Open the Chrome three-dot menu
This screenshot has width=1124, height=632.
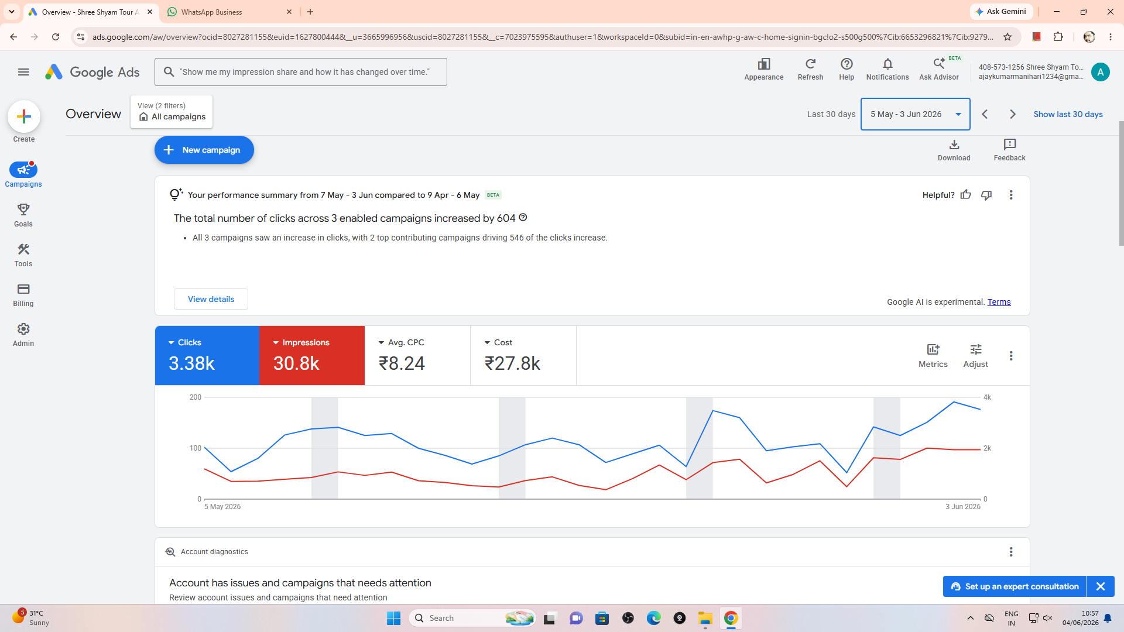point(1111,37)
